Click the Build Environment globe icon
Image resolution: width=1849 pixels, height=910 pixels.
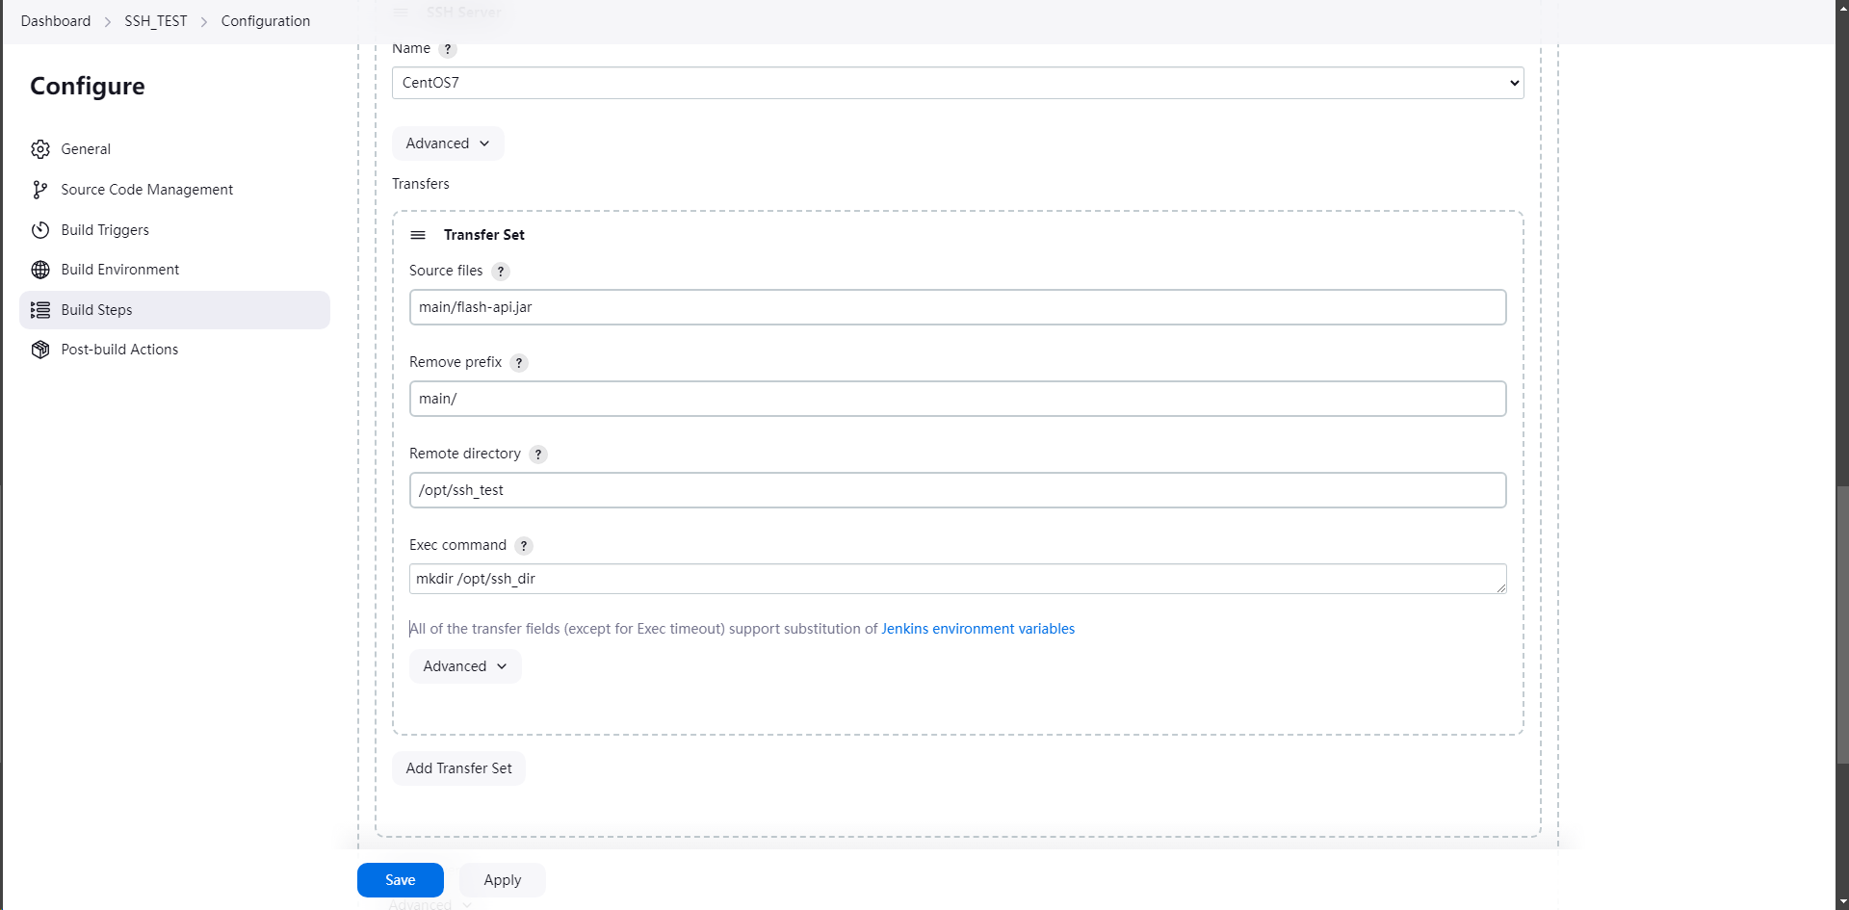click(x=40, y=270)
